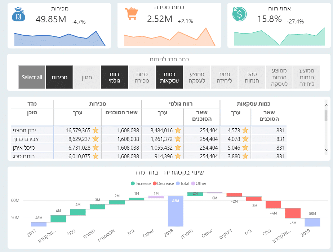333x252 pixels.
Task: Click the star next to 16,579,365
Action: tap(96, 130)
